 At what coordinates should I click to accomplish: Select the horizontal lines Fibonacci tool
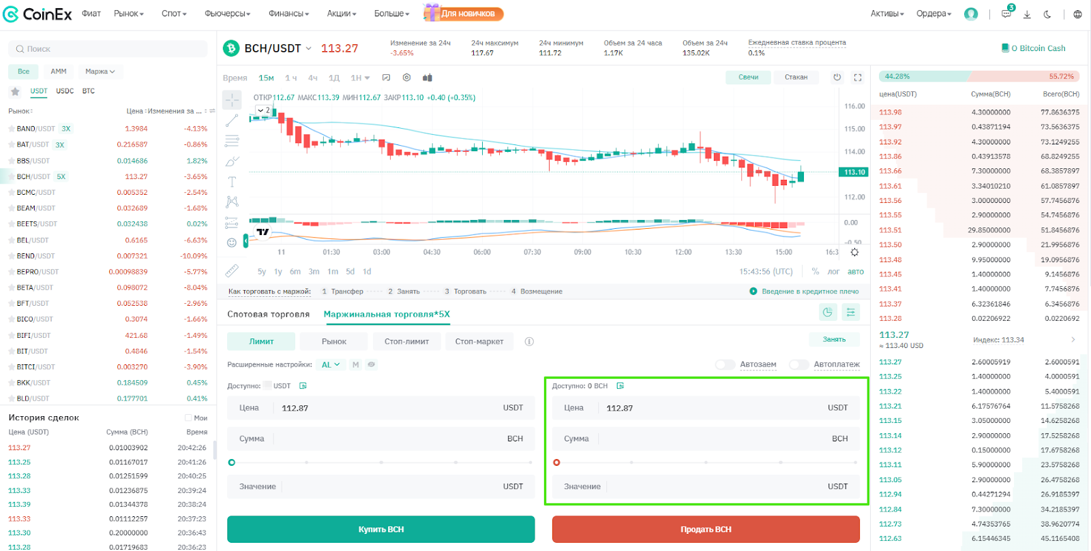232,141
